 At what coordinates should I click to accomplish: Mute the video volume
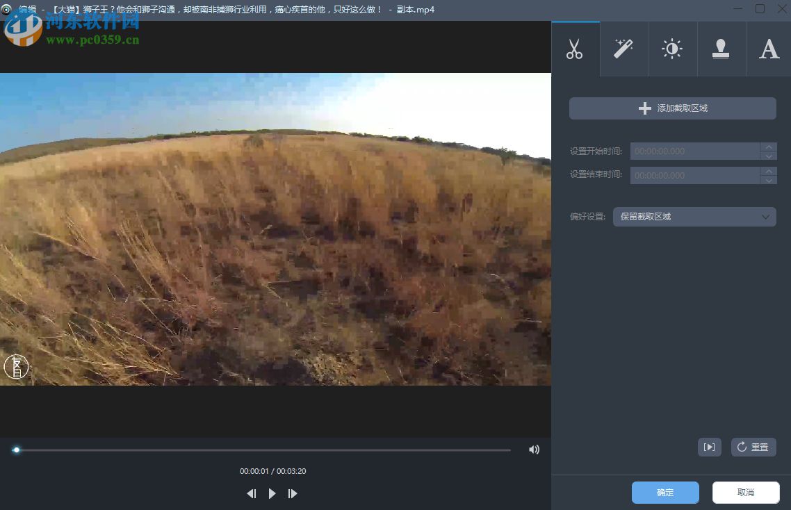coord(534,450)
